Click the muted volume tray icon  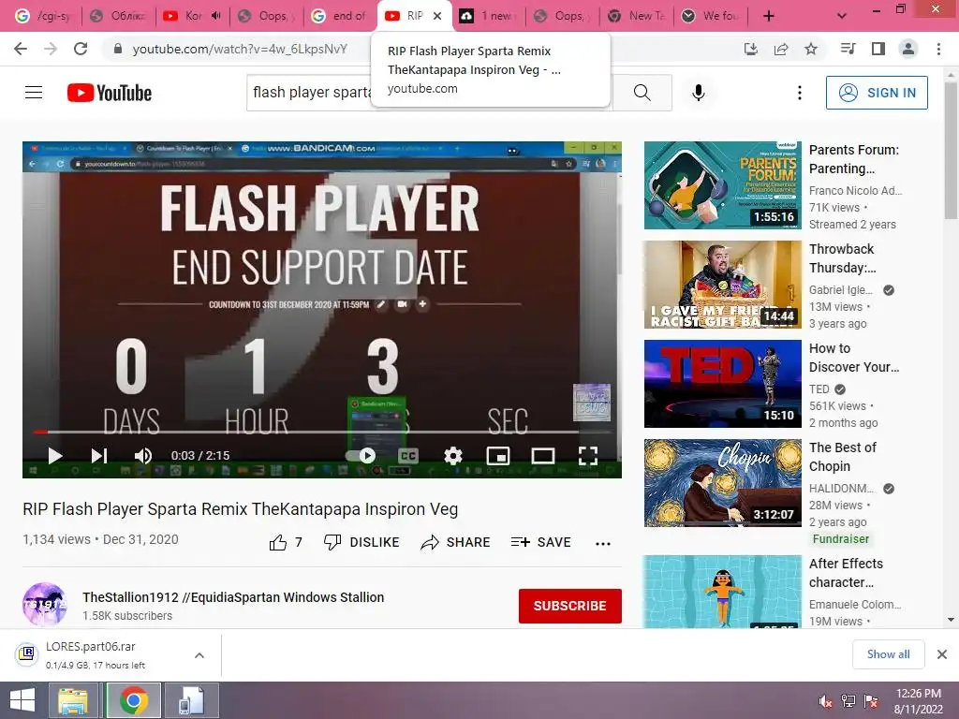[x=825, y=700]
